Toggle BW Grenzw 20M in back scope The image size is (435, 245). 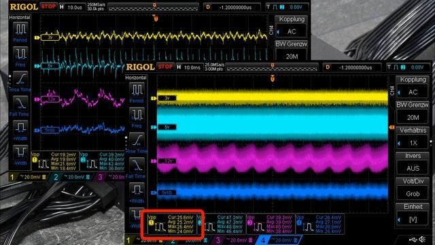(292, 51)
